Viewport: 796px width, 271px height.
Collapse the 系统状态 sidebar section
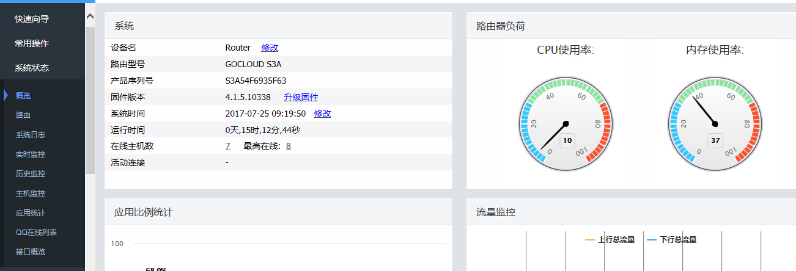[x=32, y=68]
